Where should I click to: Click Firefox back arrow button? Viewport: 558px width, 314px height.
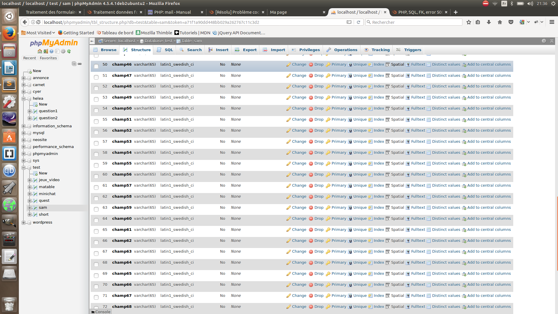pyautogui.click(x=25, y=22)
